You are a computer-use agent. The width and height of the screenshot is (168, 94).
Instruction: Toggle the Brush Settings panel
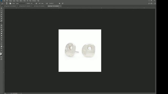click(x=10, y=3)
